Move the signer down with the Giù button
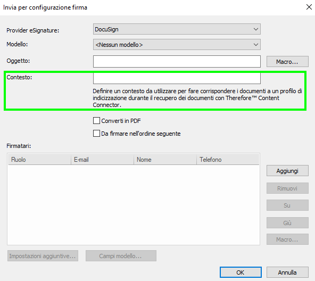This screenshot has height=281, width=315. pos(287,222)
